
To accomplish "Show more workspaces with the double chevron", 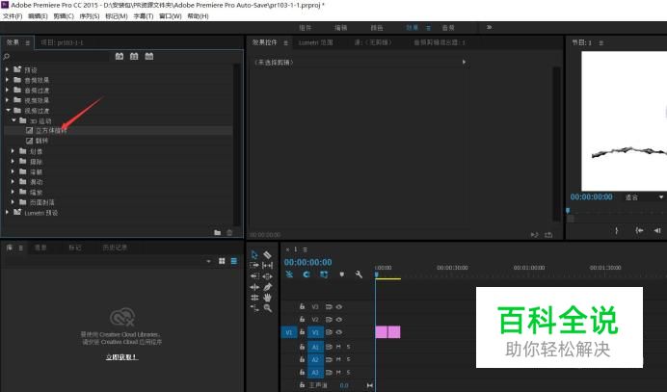I will pyautogui.click(x=490, y=27).
